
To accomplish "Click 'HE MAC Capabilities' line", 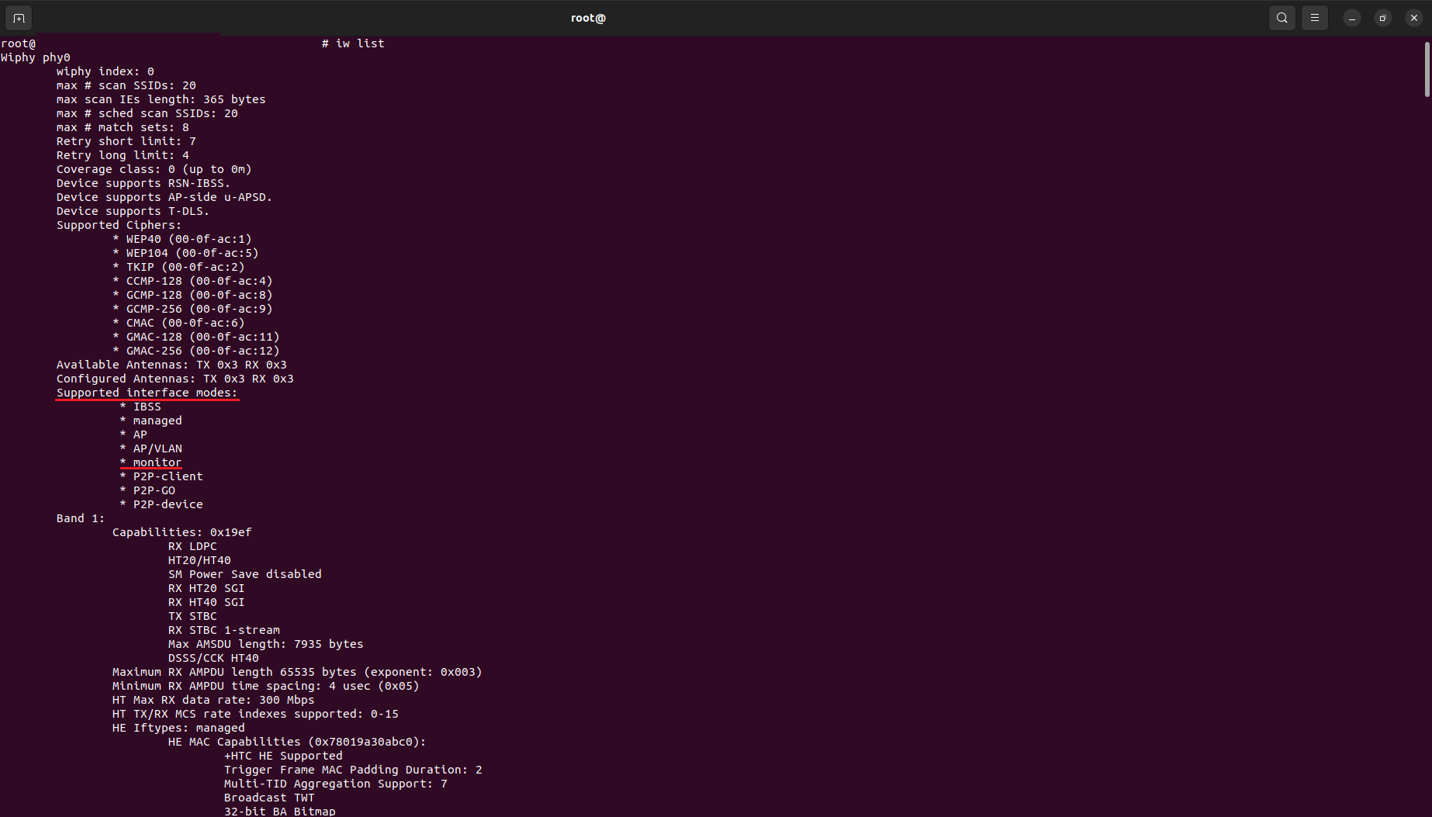I will (297, 742).
